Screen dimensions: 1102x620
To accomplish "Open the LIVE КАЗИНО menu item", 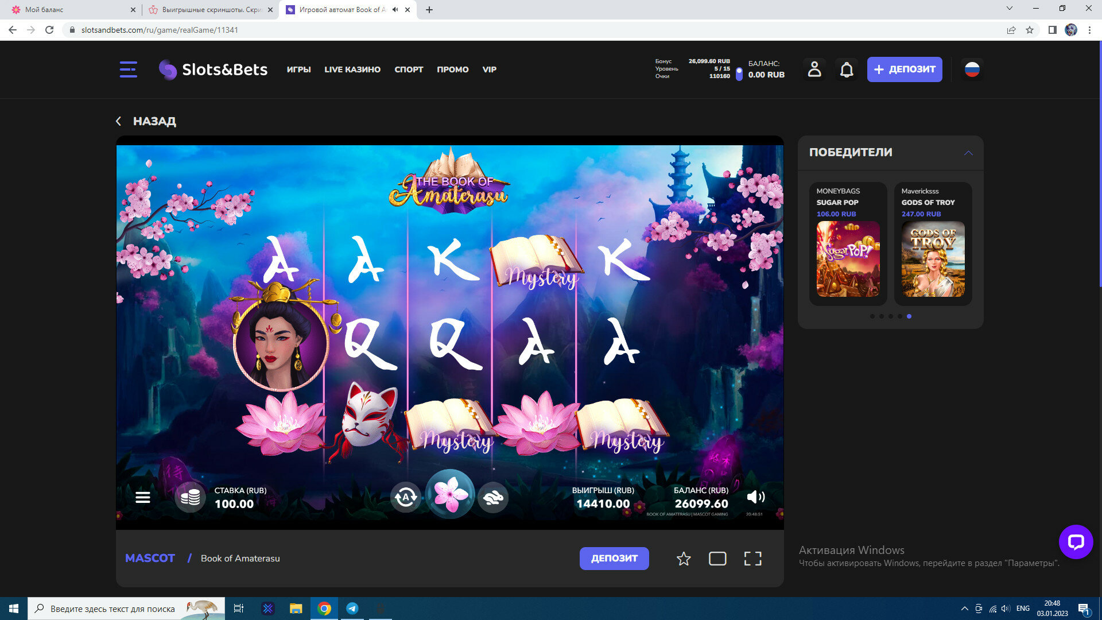I will 352,69.
